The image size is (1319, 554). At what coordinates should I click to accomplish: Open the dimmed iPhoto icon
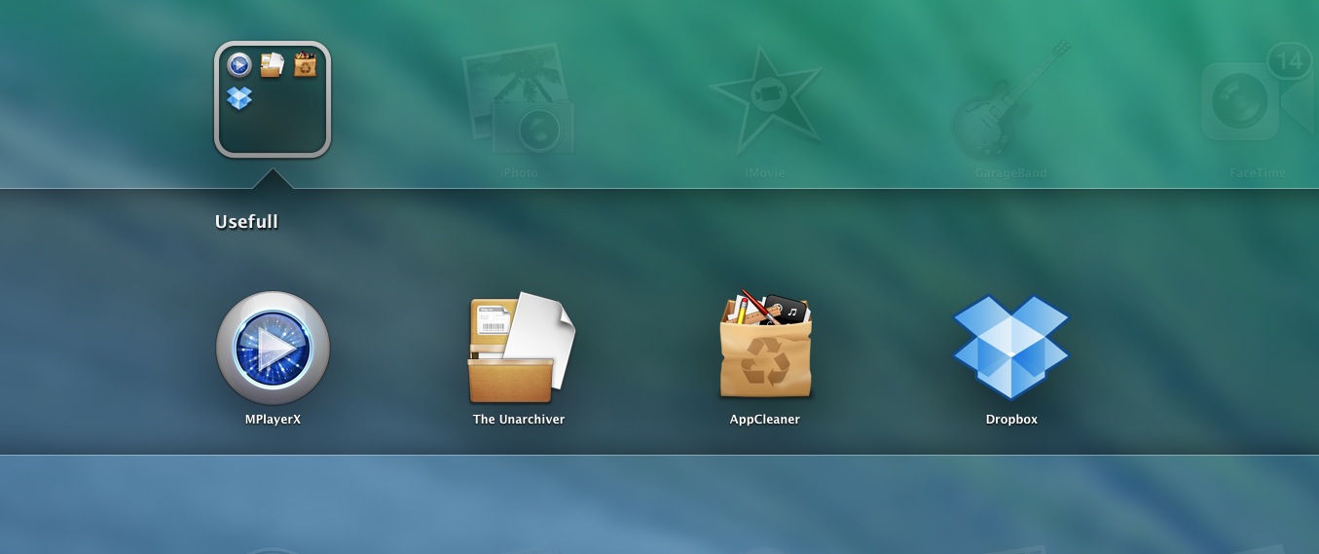[518, 99]
